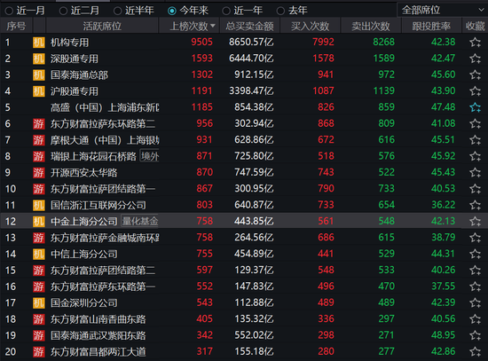
Task: Star 瑞银上海花园石桥路 seat
Action: coord(475,156)
